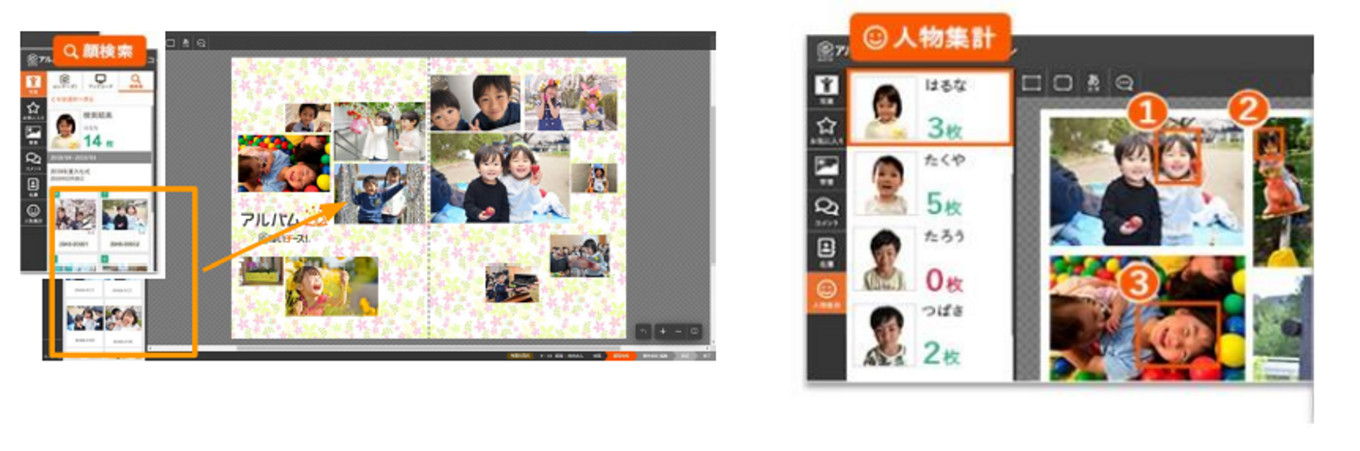1360x451 pixels.
Task: Click fit-to-screen icon beside zoom buttons
Action: [x=695, y=331]
